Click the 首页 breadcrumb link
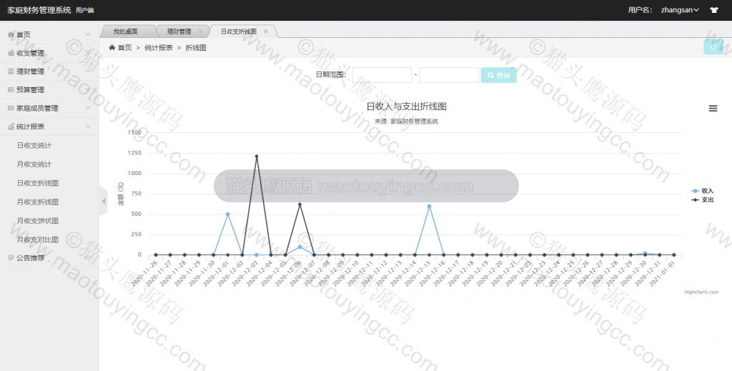Viewport: 732px width, 371px height. click(124, 48)
